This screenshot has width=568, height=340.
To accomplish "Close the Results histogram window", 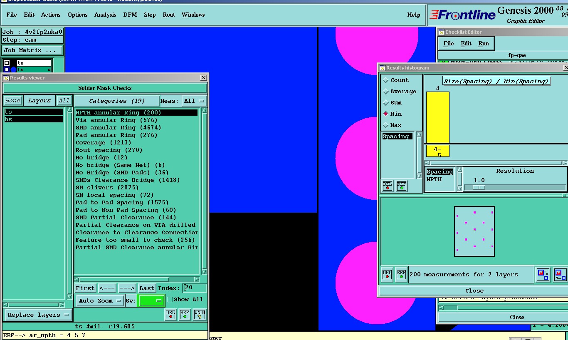I will [x=474, y=291].
